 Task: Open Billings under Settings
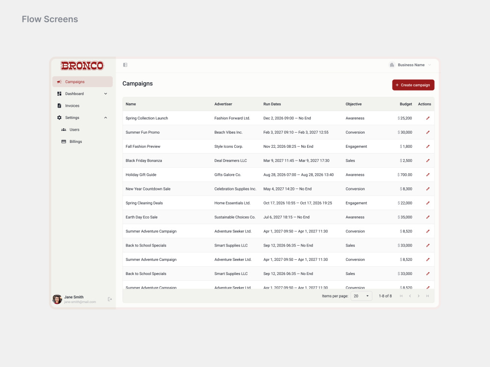[x=82, y=142]
